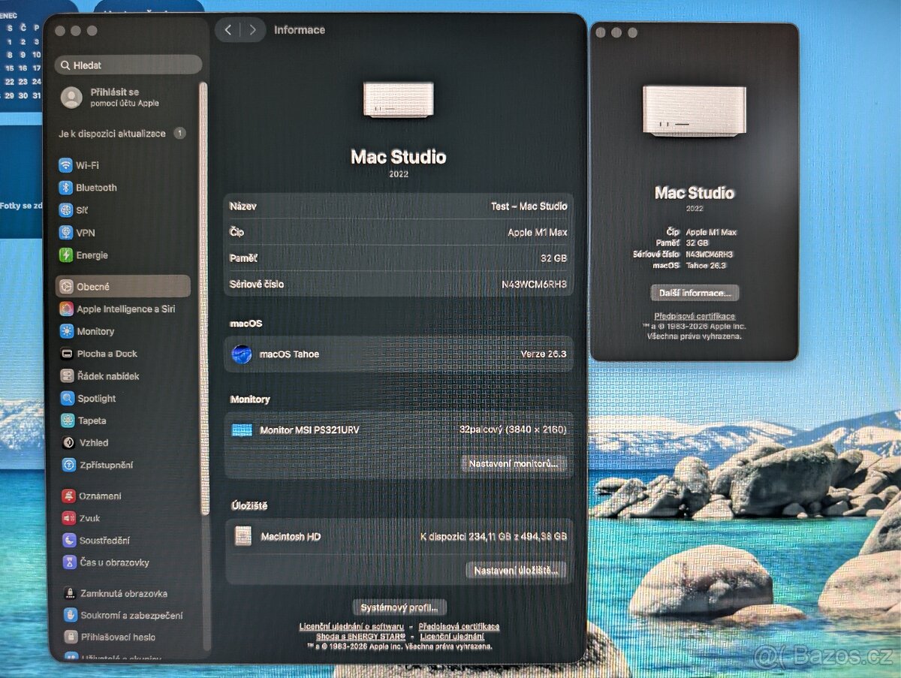Click Mac Studio image in Informace window
The height and width of the screenshot is (678, 901).
coord(399,100)
